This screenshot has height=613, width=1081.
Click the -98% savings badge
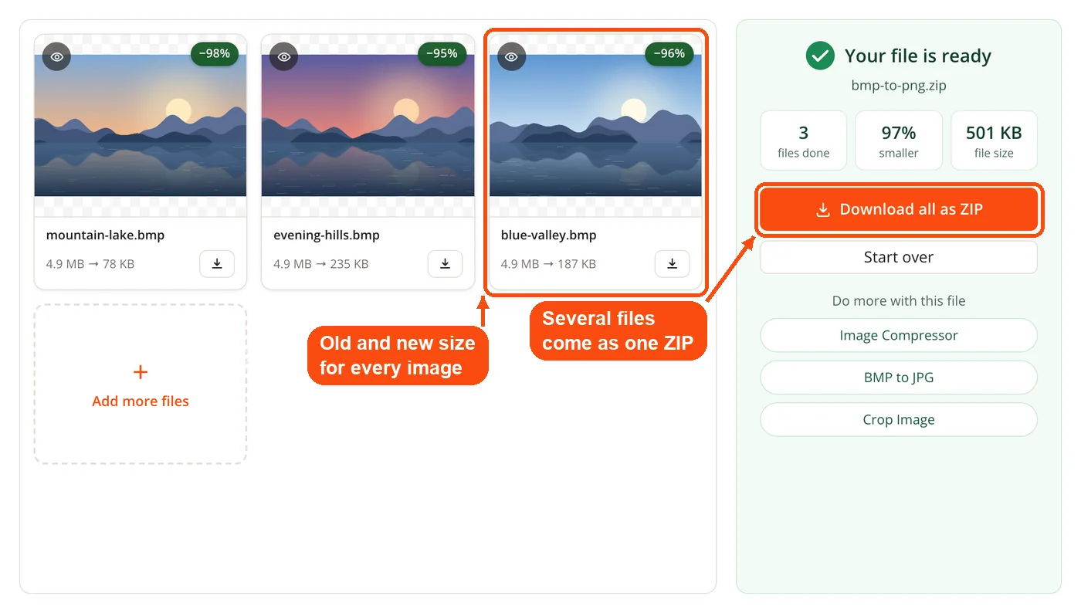pos(215,54)
